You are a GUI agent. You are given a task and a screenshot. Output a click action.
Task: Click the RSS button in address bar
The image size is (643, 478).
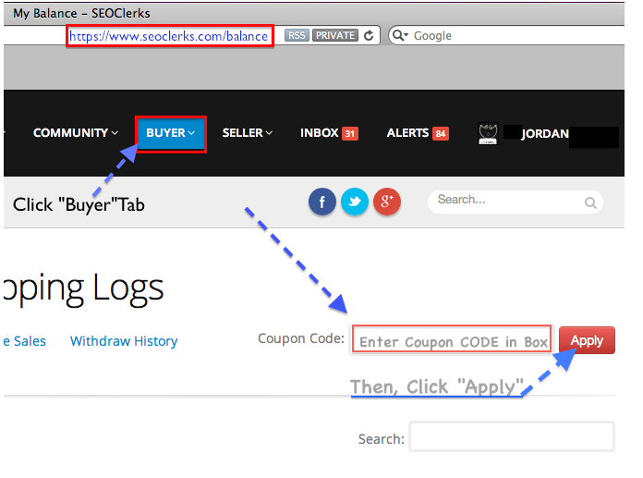click(x=297, y=36)
